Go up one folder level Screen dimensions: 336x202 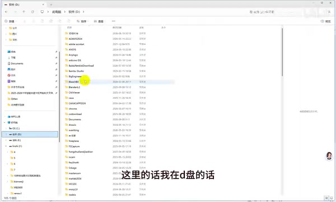pos(24,12)
